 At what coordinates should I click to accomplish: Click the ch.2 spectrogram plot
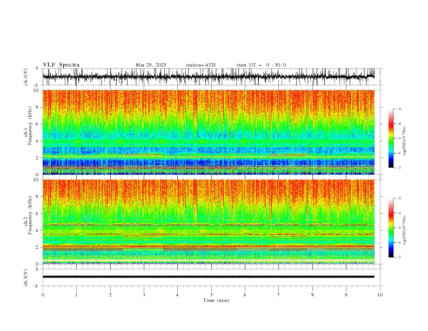click(209, 222)
